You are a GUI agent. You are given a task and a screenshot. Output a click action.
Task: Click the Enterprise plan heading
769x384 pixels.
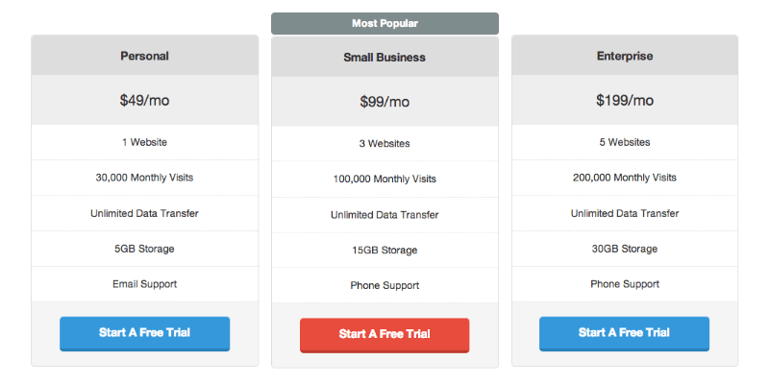pyautogui.click(x=625, y=56)
